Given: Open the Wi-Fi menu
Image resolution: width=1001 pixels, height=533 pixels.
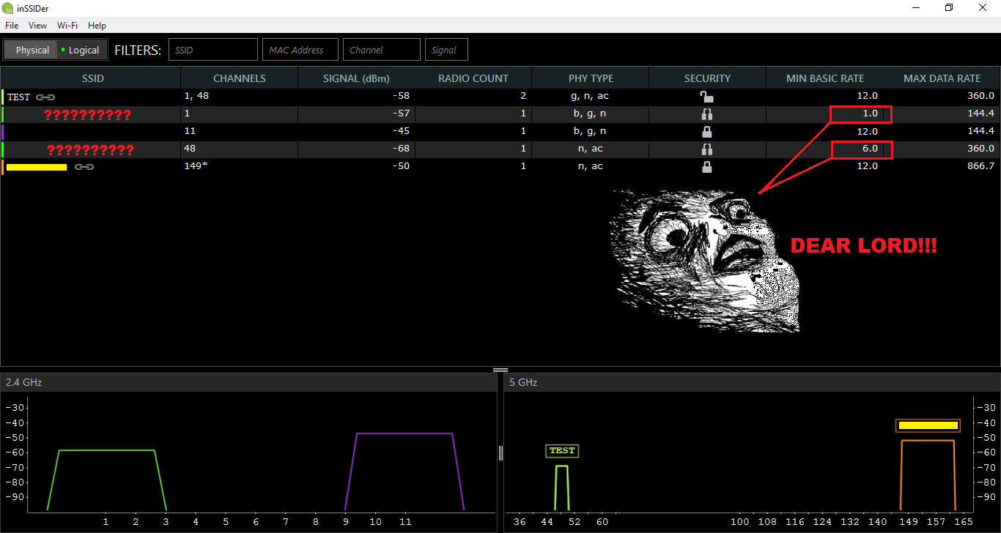Looking at the screenshot, I should (67, 26).
